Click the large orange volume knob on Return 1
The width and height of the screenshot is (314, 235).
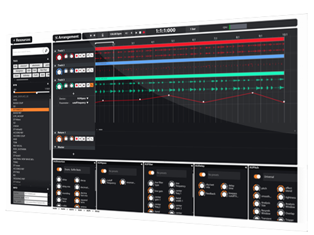pyautogui.click(x=59, y=139)
